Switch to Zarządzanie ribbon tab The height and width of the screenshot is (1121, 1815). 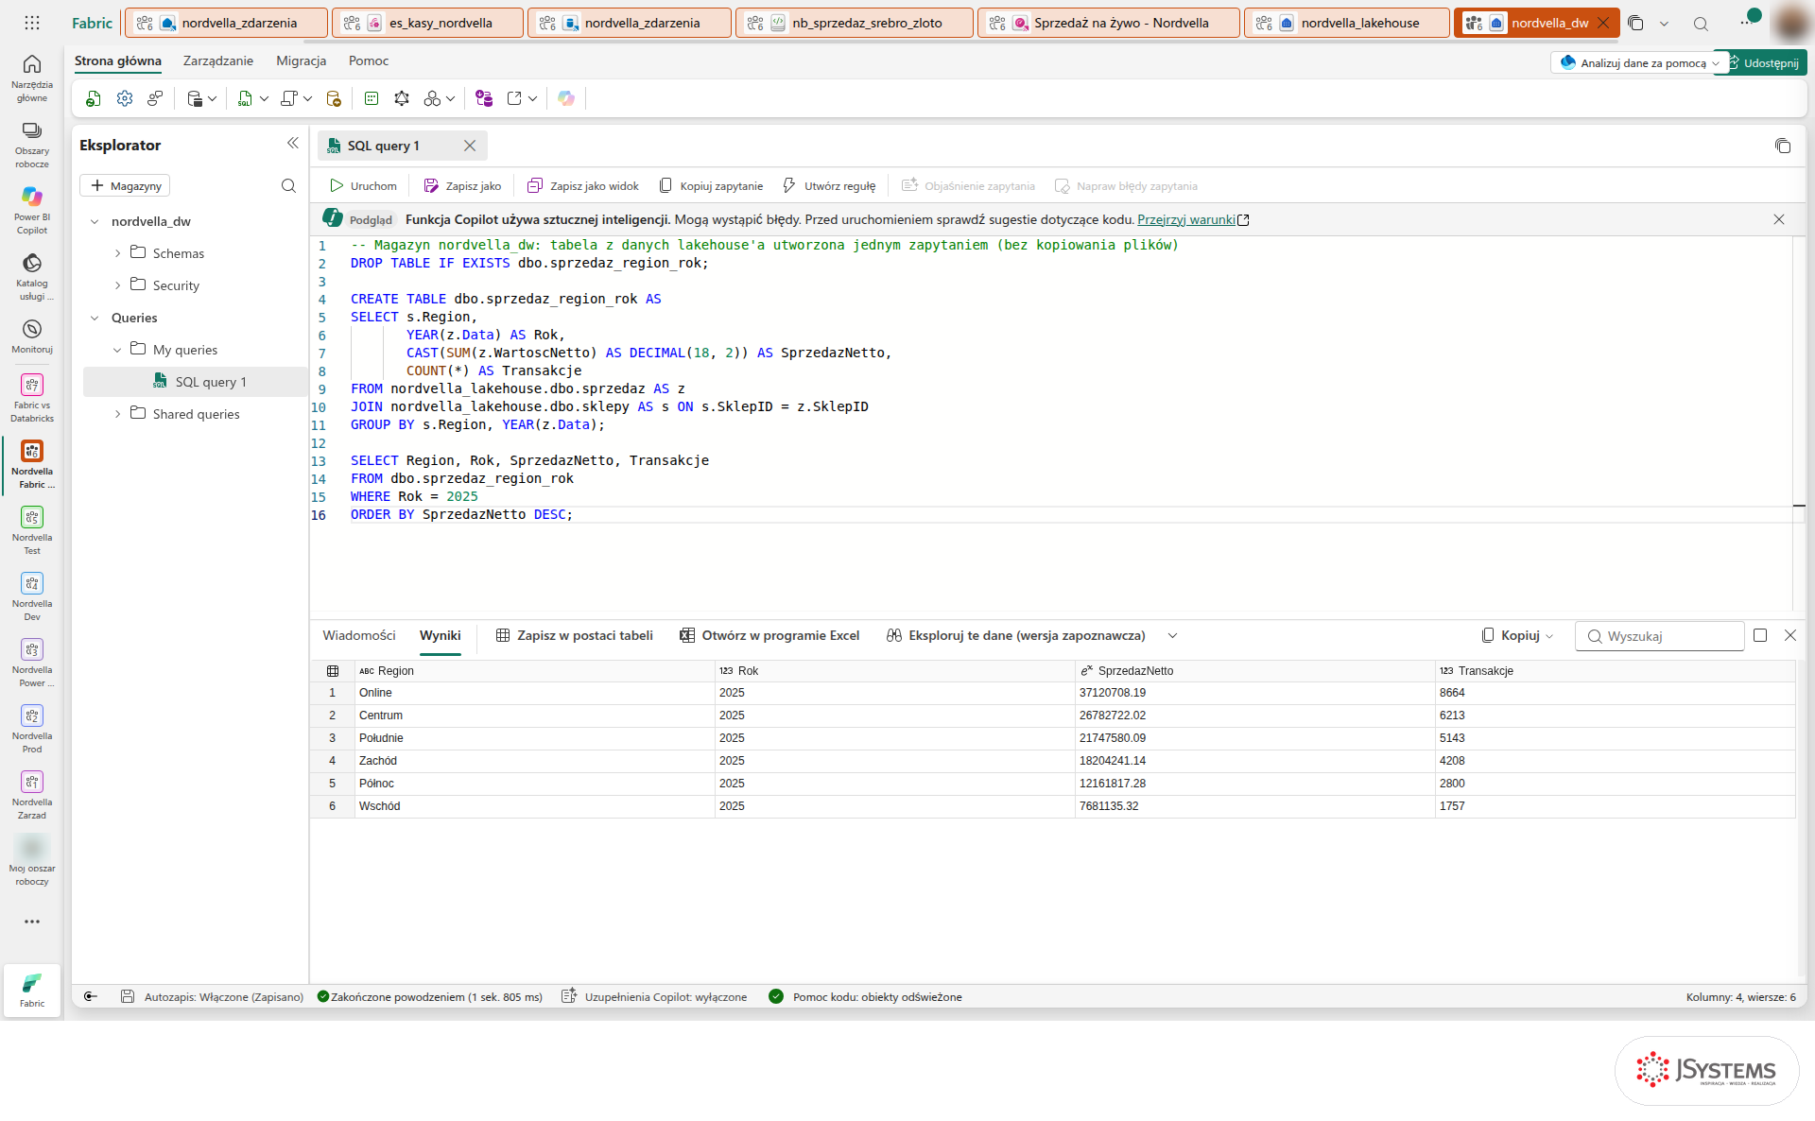pos(218,60)
